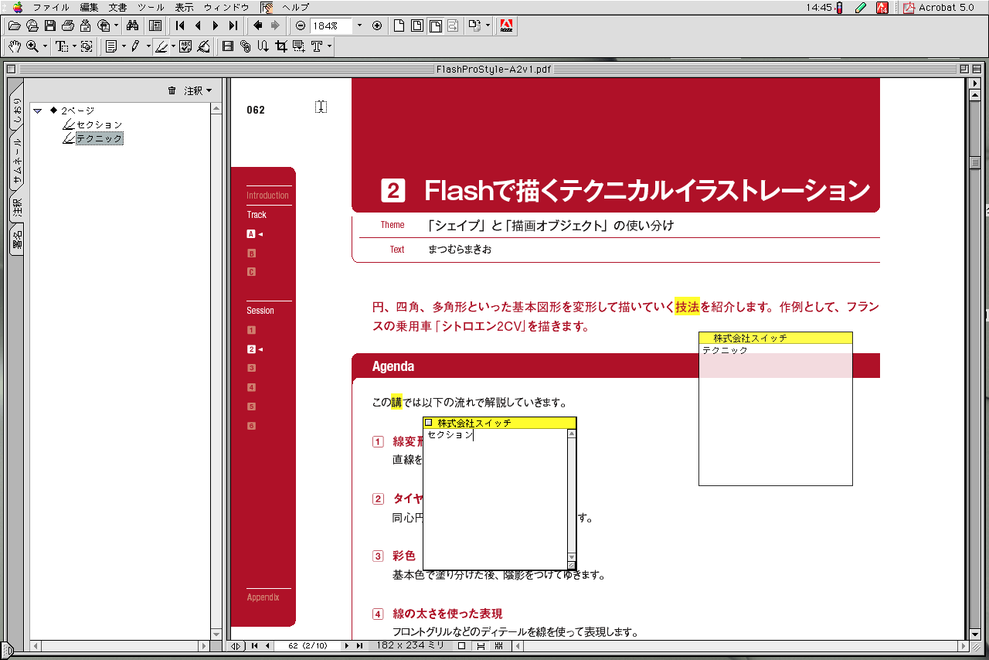Select the Pencil tool
The image size is (989, 660).
point(135,46)
